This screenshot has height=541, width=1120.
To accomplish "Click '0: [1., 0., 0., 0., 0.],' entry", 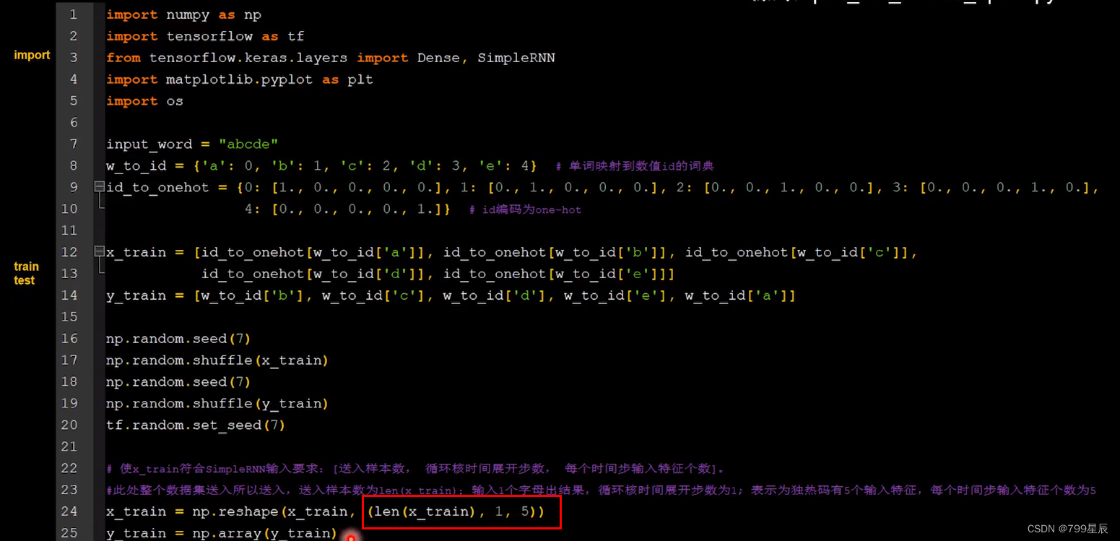I will 348,188.
